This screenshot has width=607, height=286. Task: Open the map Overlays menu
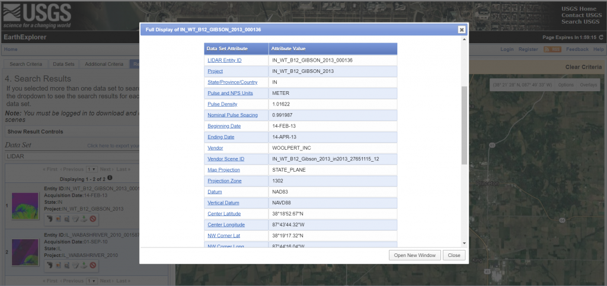[589, 85]
